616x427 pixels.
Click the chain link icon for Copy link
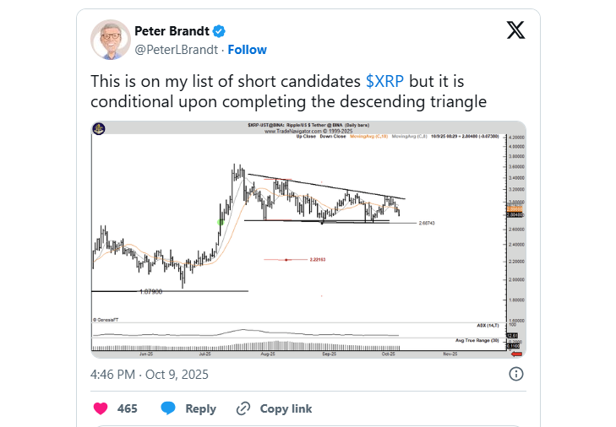(x=243, y=408)
